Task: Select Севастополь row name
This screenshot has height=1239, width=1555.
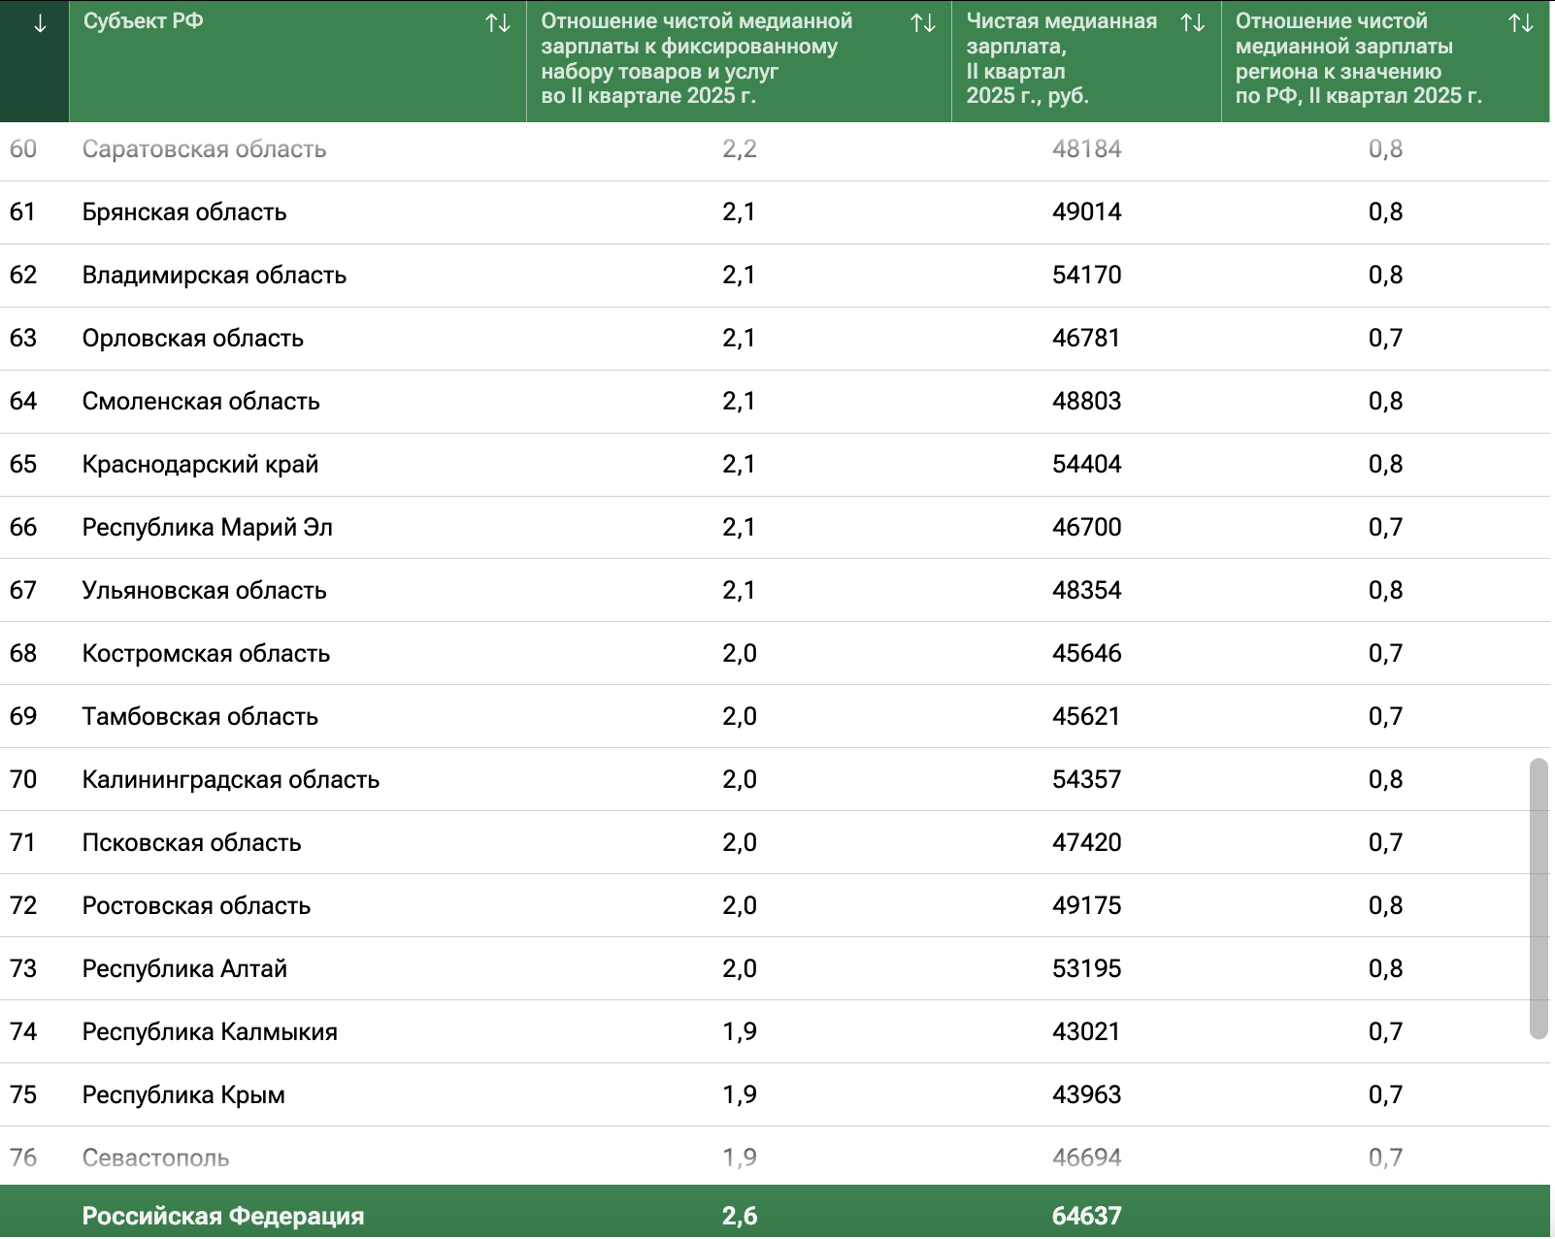Action: pos(155,1158)
